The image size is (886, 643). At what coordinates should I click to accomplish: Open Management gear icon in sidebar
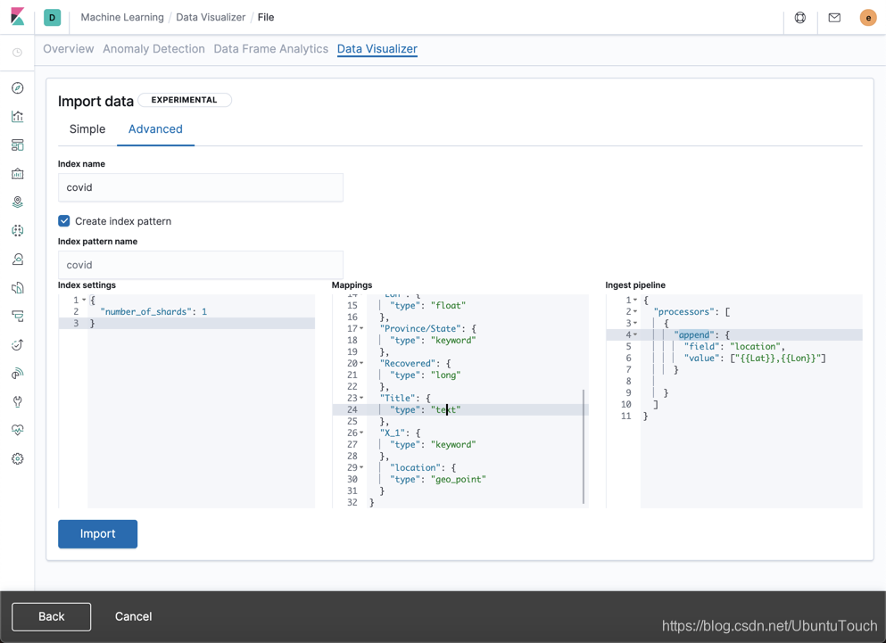tap(18, 458)
